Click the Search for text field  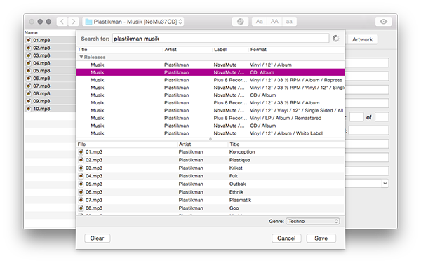coord(221,39)
